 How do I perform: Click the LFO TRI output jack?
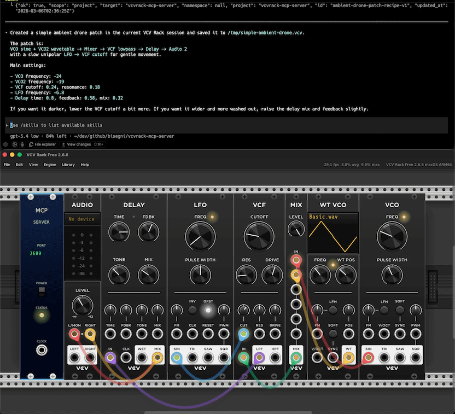click(x=192, y=358)
